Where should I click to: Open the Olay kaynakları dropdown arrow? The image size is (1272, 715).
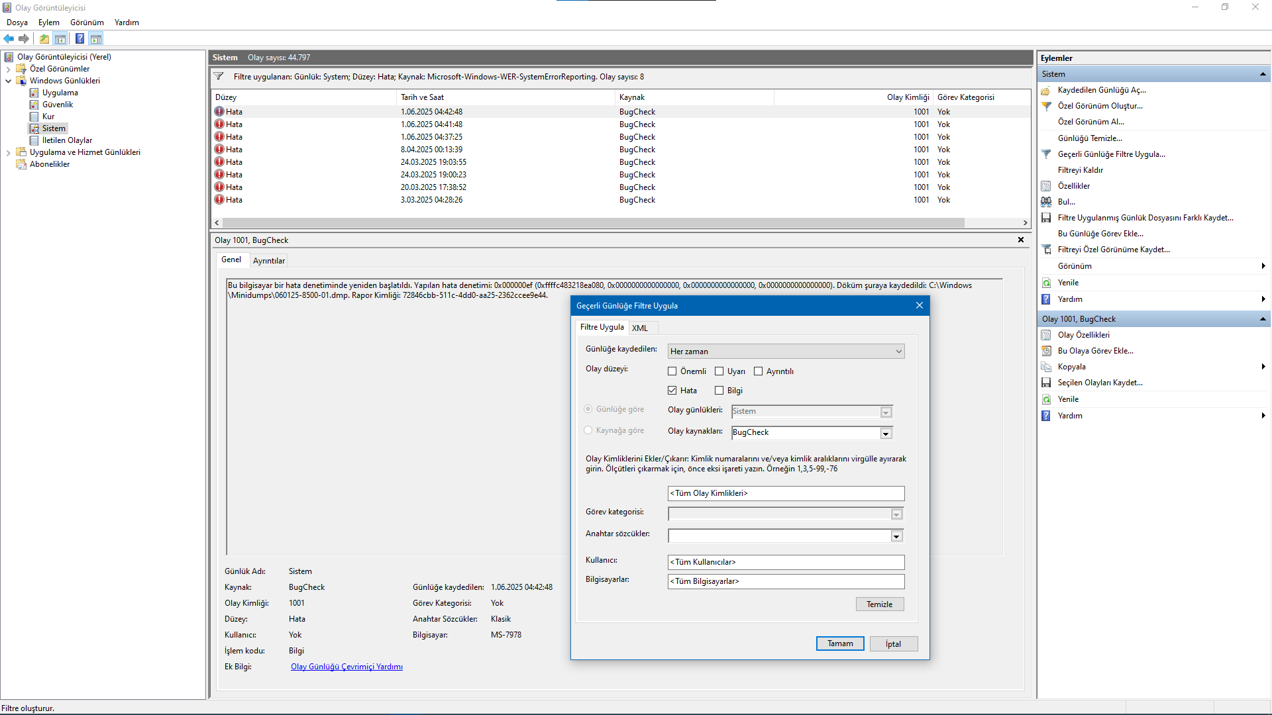pos(886,434)
